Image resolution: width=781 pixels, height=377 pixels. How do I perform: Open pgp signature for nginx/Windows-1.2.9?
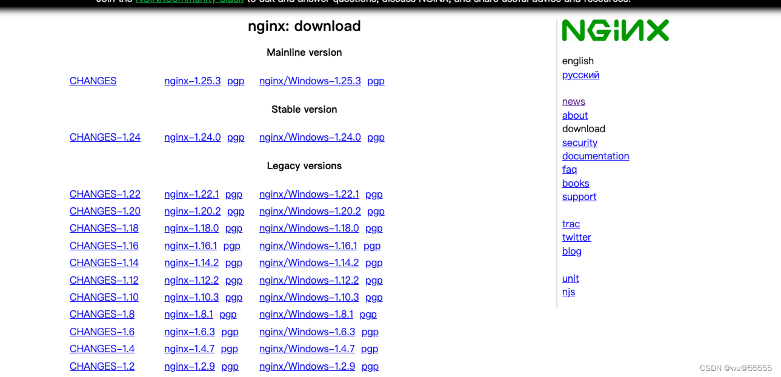coord(370,366)
